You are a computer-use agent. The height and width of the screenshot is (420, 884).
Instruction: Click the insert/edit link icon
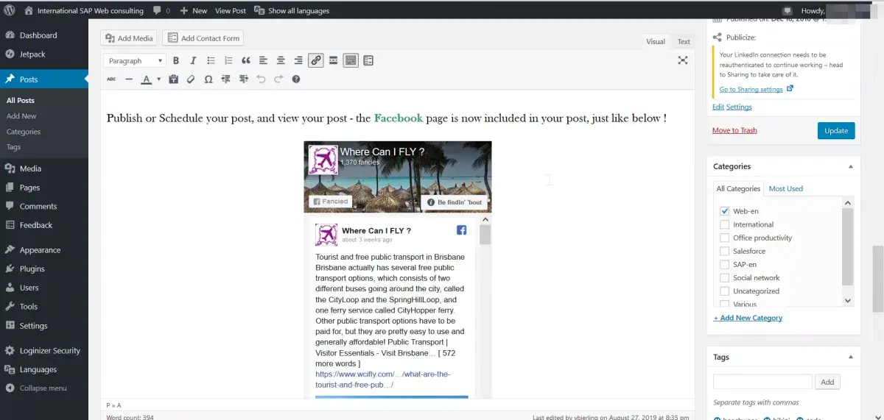pos(316,60)
